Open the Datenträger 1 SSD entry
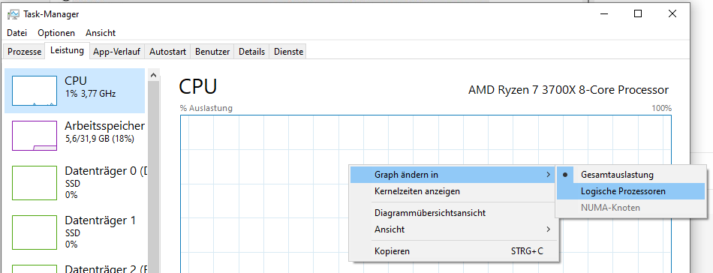 click(75, 232)
